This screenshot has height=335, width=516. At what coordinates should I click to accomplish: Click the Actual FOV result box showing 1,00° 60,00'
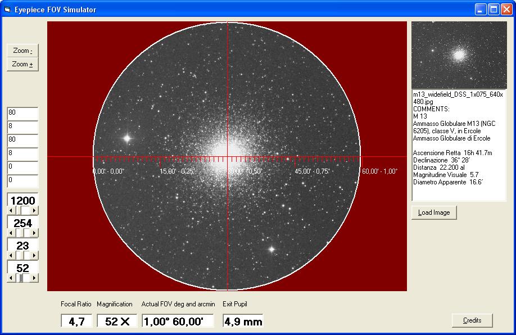pyautogui.click(x=178, y=321)
